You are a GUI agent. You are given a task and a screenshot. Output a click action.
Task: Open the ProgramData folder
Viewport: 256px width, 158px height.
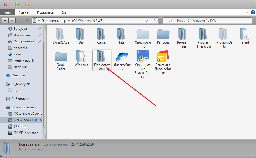pos(223,34)
